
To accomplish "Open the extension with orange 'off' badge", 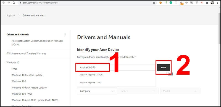I will (x=181, y=3).
